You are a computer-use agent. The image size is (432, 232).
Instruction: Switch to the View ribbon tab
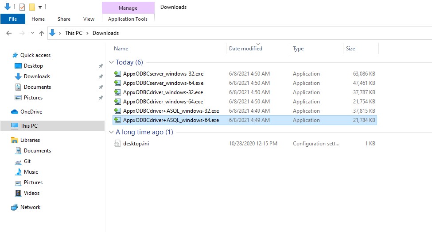[x=89, y=19]
